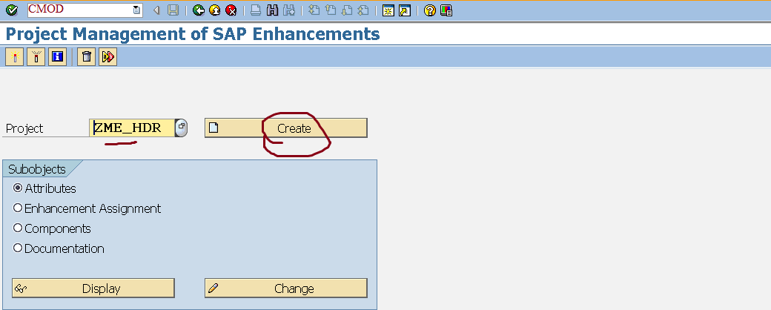The height and width of the screenshot is (310, 771).
Task: Click the Last Page icon
Action: tap(363, 10)
